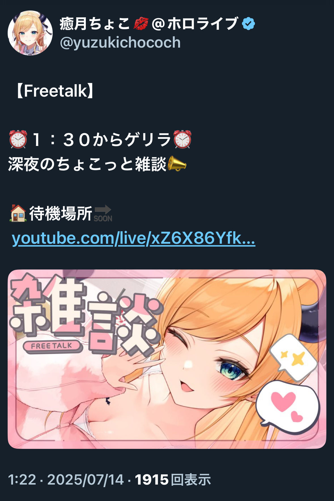The height and width of the screenshot is (501, 334).
Task: Click the alarm clock emoji before 1:30
Action: [x=18, y=139]
